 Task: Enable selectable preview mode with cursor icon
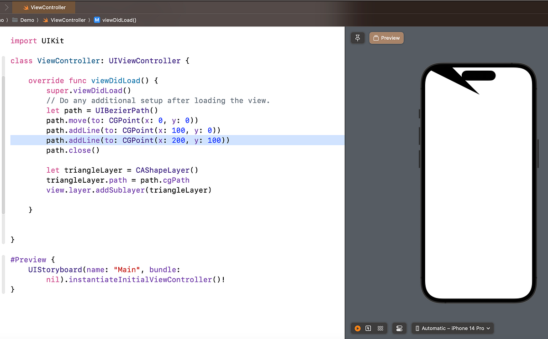[x=368, y=328]
